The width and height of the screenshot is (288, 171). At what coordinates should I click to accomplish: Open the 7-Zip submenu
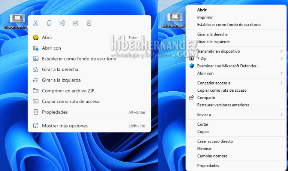pyautogui.click(x=281, y=59)
